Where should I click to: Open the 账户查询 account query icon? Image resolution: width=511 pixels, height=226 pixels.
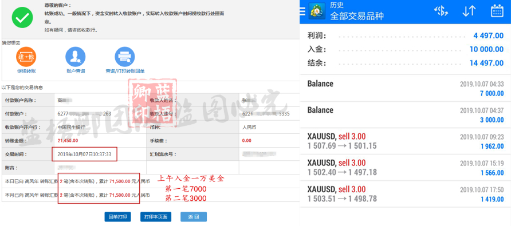75,57
